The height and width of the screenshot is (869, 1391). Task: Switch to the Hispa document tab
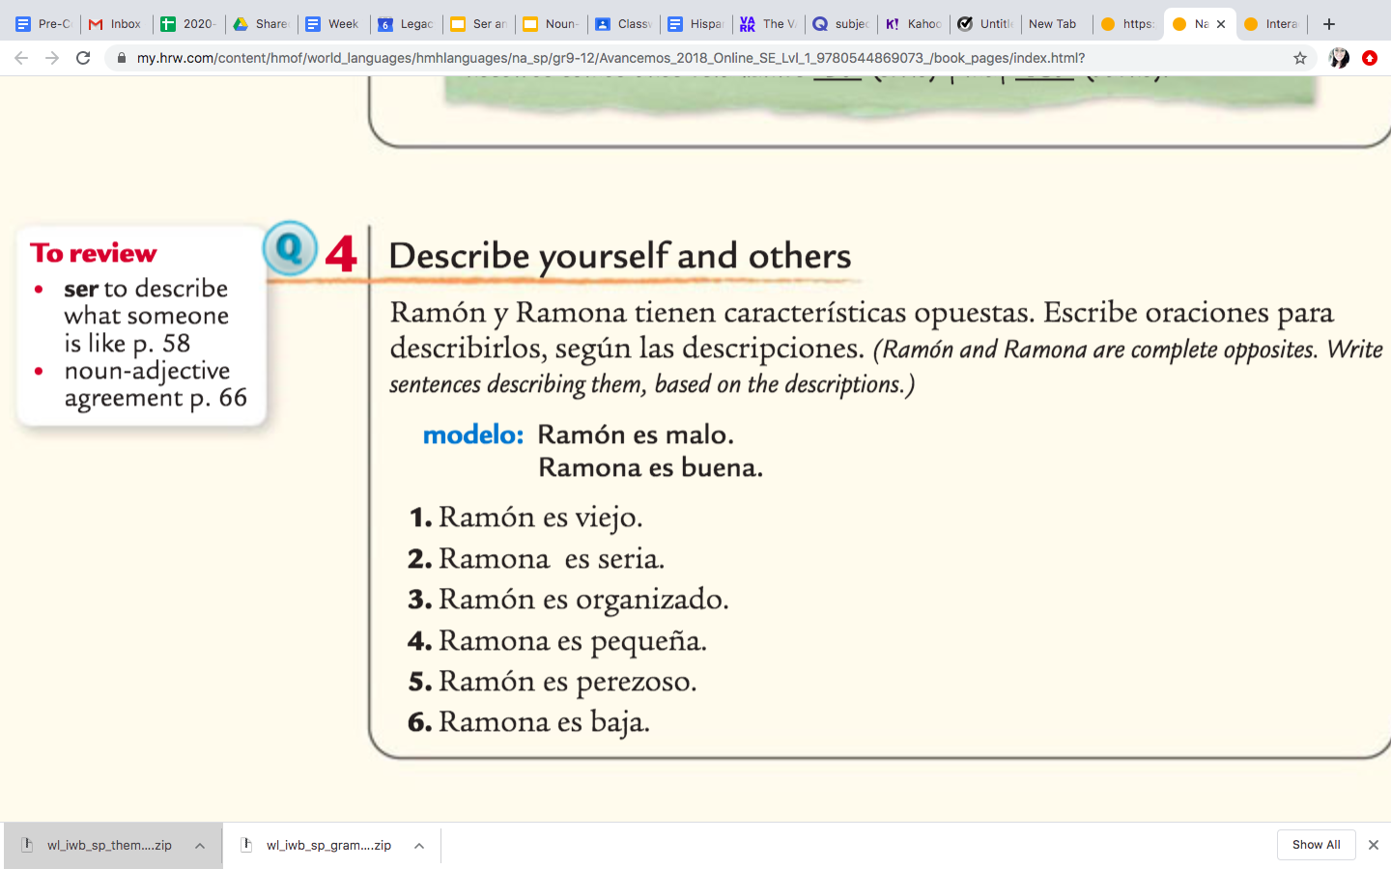695,24
